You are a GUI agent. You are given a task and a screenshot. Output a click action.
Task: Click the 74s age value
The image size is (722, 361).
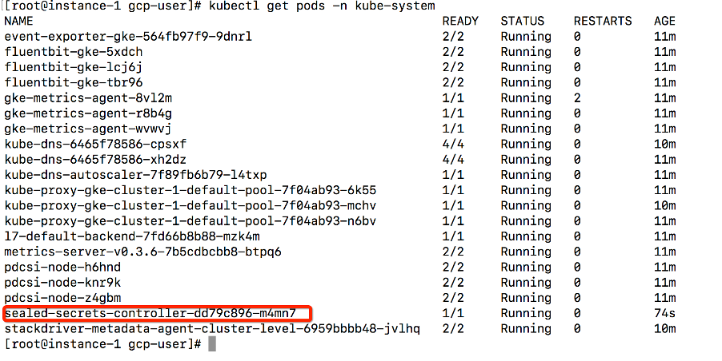tap(665, 313)
